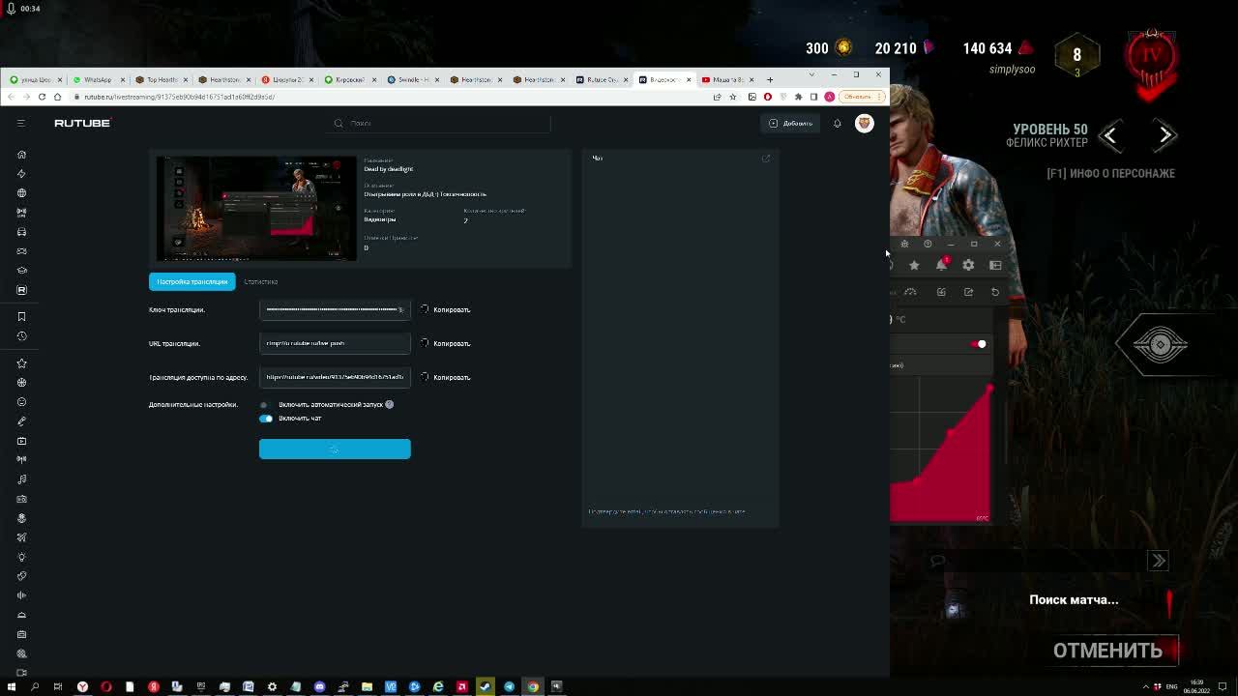Viewport: 1238px width, 696px height.
Task: Switch to the YouTube Маша browser tab
Action: pos(726,79)
